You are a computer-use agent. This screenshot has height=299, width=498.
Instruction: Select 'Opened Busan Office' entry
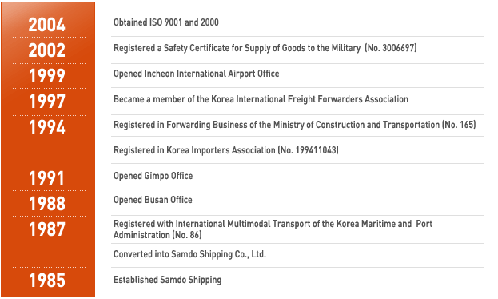click(x=153, y=200)
